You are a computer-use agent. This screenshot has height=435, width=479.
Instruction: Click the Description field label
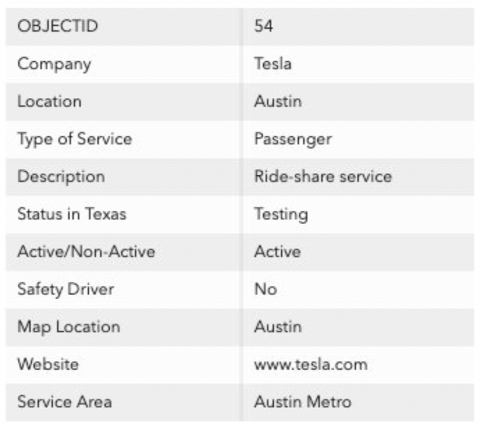pyautogui.click(x=61, y=177)
